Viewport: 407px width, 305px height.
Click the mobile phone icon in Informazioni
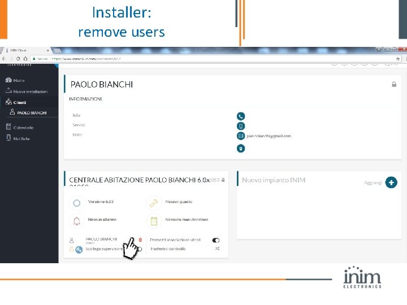(x=241, y=126)
